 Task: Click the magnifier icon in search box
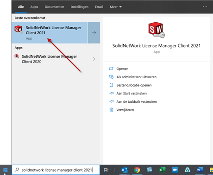tap(17, 170)
